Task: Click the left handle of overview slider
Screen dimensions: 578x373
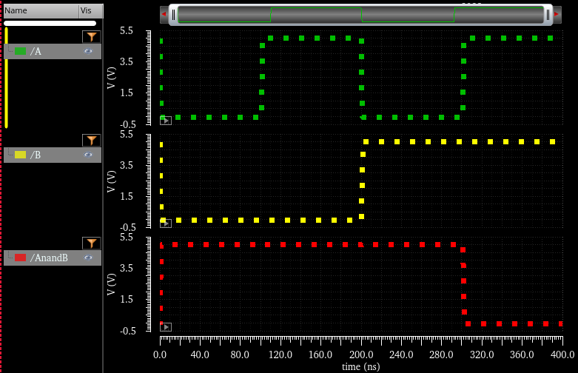Action: pos(174,15)
